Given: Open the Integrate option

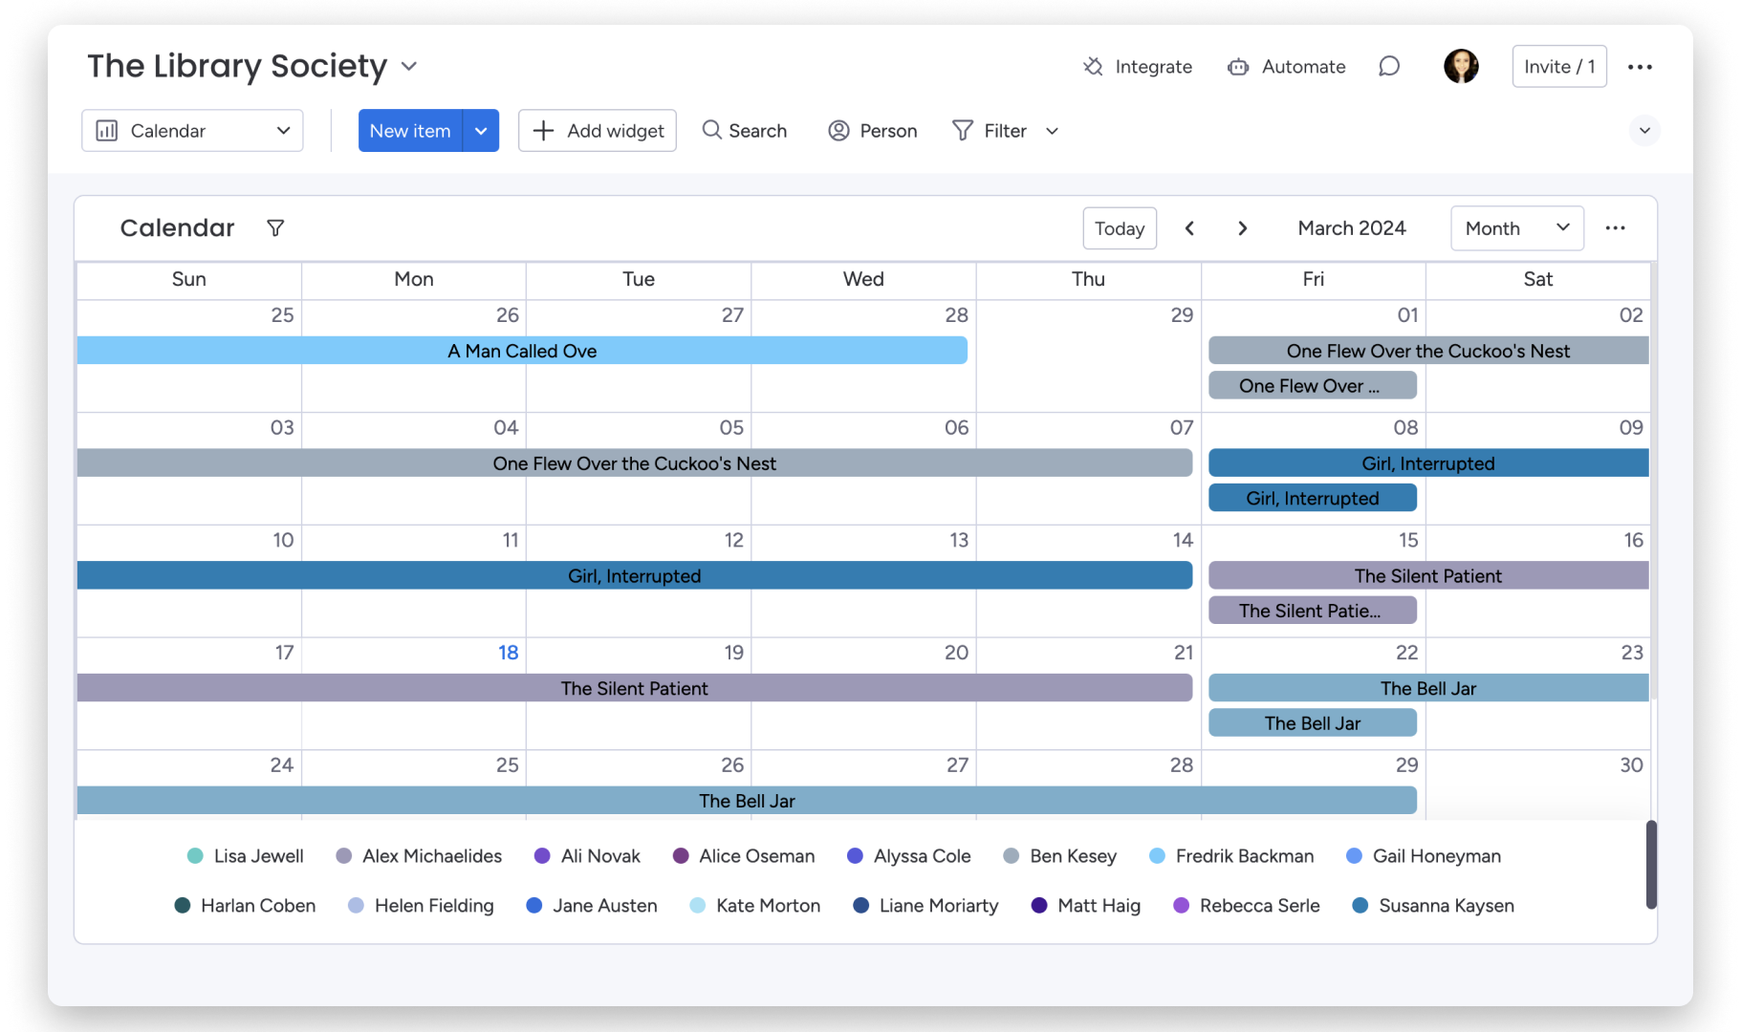Looking at the screenshot, I should [x=1137, y=67].
